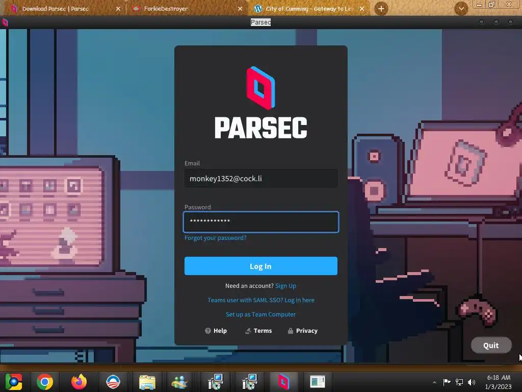The image size is (522, 392).
Task: Click the ForkieDestroyer tab favicon
Action: tap(136, 9)
